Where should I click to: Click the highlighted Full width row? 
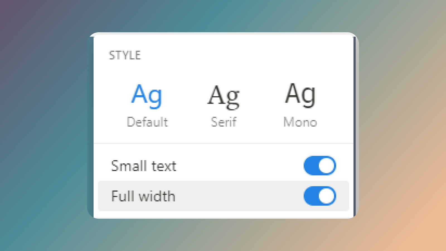[195, 196]
